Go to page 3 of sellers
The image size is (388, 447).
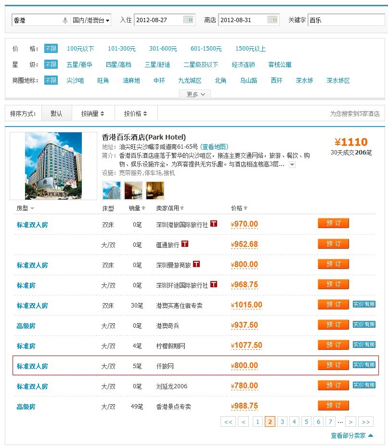pos(282,421)
